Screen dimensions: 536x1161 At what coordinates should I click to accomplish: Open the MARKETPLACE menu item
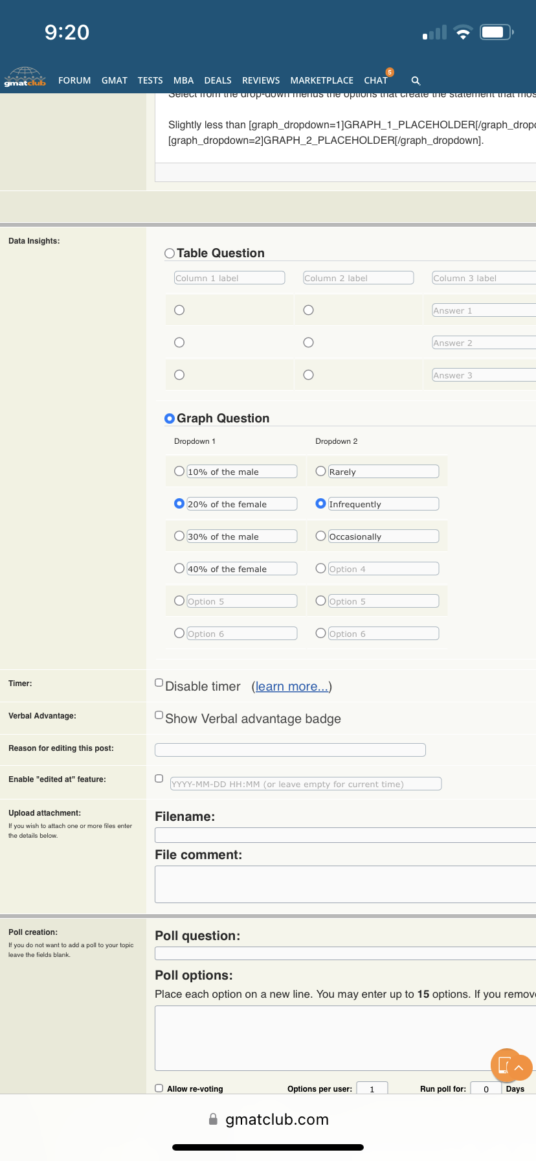pos(322,80)
